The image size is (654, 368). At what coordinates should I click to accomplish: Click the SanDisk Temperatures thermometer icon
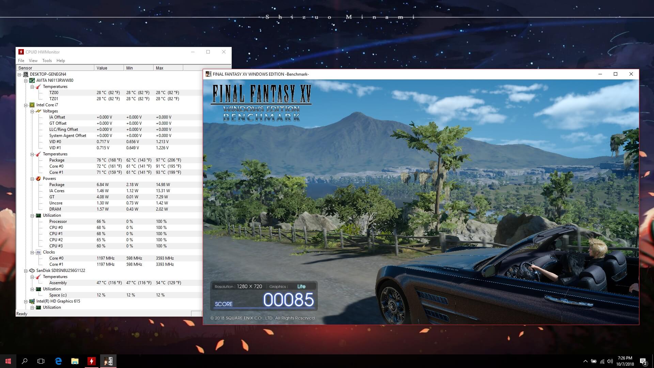[x=38, y=277]
